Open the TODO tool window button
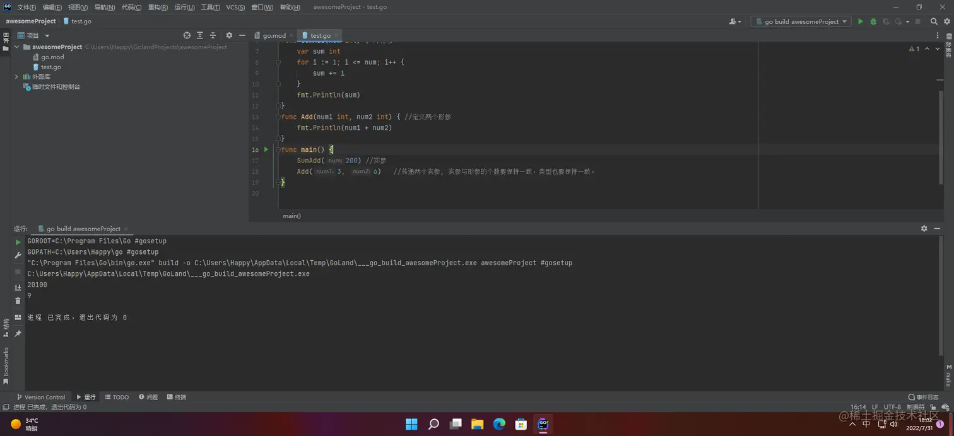The image size is (954, 436). point(117,397)
